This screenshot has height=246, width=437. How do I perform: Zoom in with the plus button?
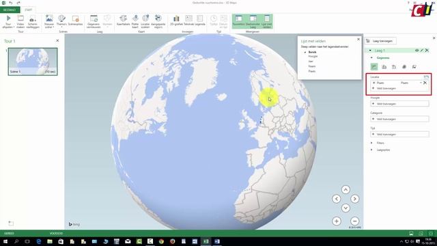337,221
